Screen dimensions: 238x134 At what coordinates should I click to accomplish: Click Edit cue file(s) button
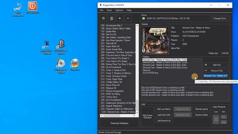pos(164,109)
